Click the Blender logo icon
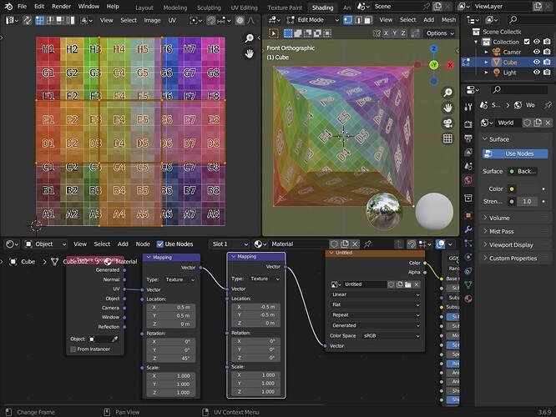The image size is (556, 417). (x=8, y=7)
